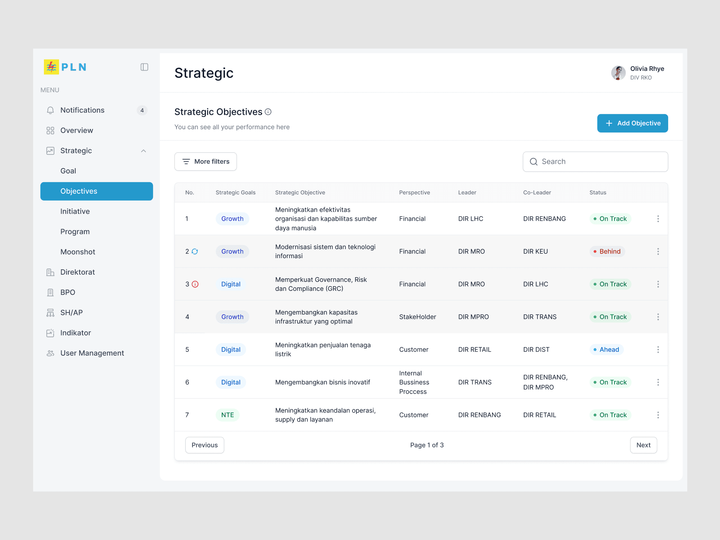This screenshot has height=540, width=720.
Task: Open actions menu for Mengembangkan bisnis inovatif row
Action: (658, 382)
